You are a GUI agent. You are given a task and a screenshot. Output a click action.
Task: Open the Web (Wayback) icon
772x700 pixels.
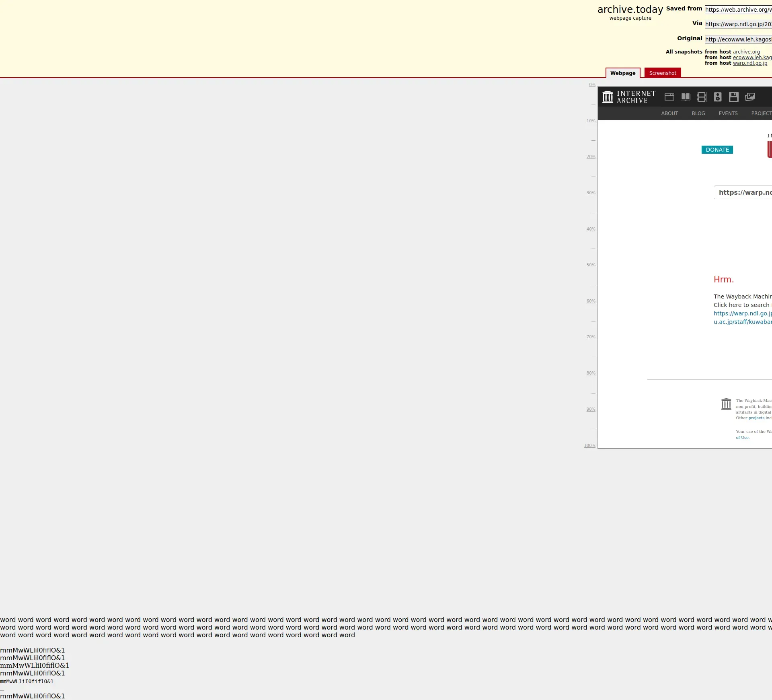click(x=669, y=97)
